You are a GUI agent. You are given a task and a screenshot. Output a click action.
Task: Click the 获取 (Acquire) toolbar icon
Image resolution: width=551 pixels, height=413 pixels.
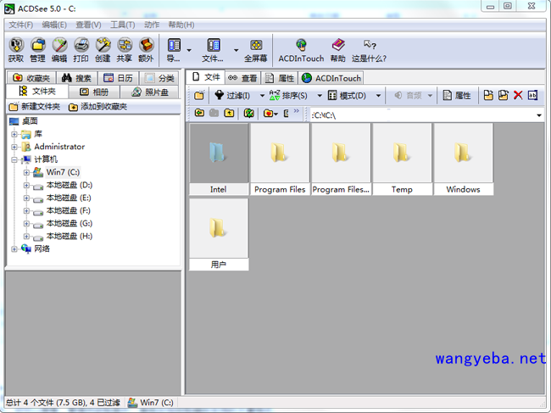point(16,49)
